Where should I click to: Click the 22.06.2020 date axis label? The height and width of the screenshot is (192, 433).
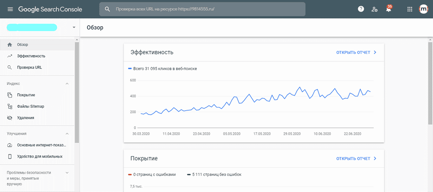pos(353,134)
